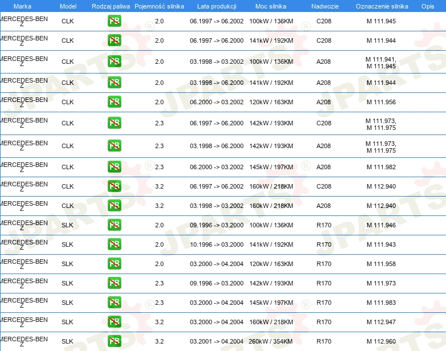The image size is (446, 351).
Task: Click the Pojemność silnika column header
Action: point(159,6)
